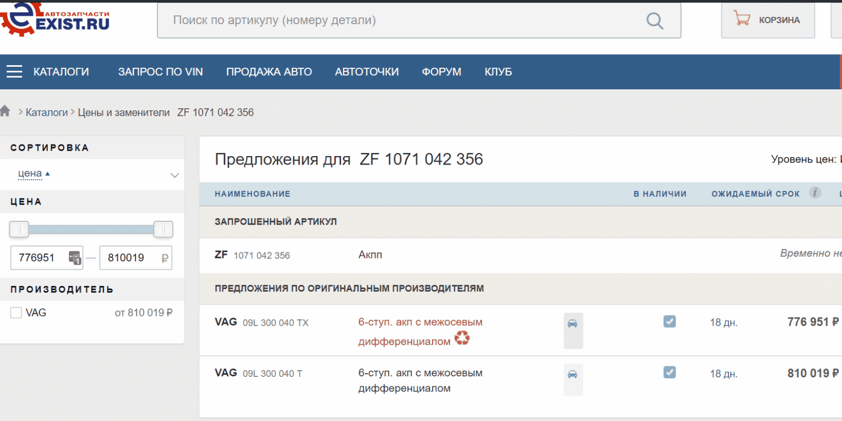Viewport: 842px width, 421px height.
Task: Go to Продажа авто
Action: 269,72
